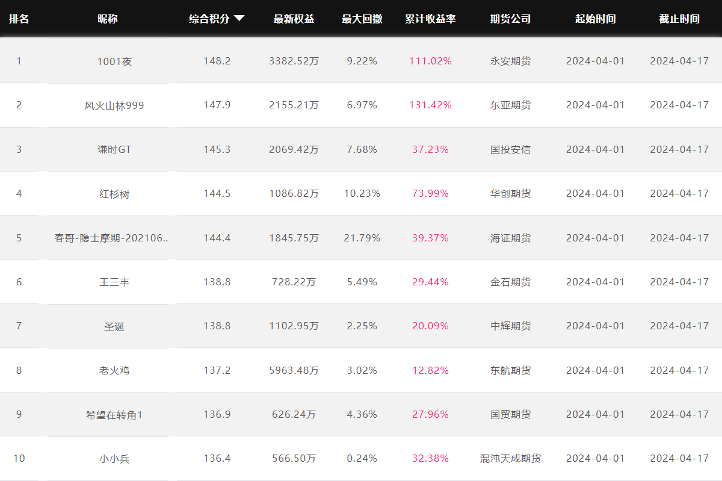Select the 20.09% return value

tap(430, 326)
